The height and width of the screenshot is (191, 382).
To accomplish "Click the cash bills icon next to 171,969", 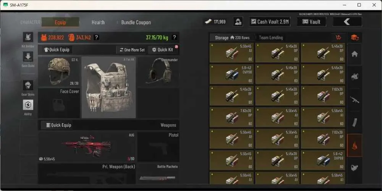I will coord(208,22).
